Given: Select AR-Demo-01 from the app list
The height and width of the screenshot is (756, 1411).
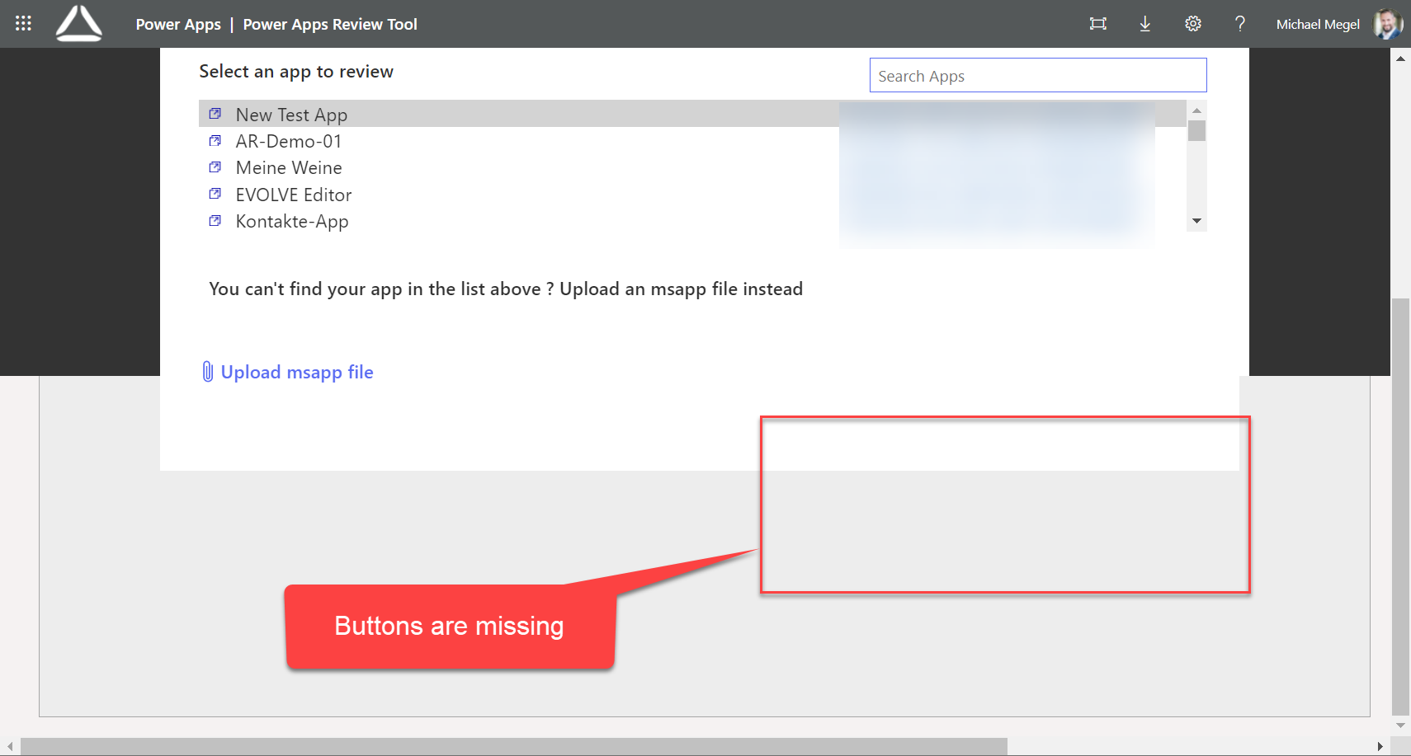Looking at the screenshot, I should [x=289, y=141].
